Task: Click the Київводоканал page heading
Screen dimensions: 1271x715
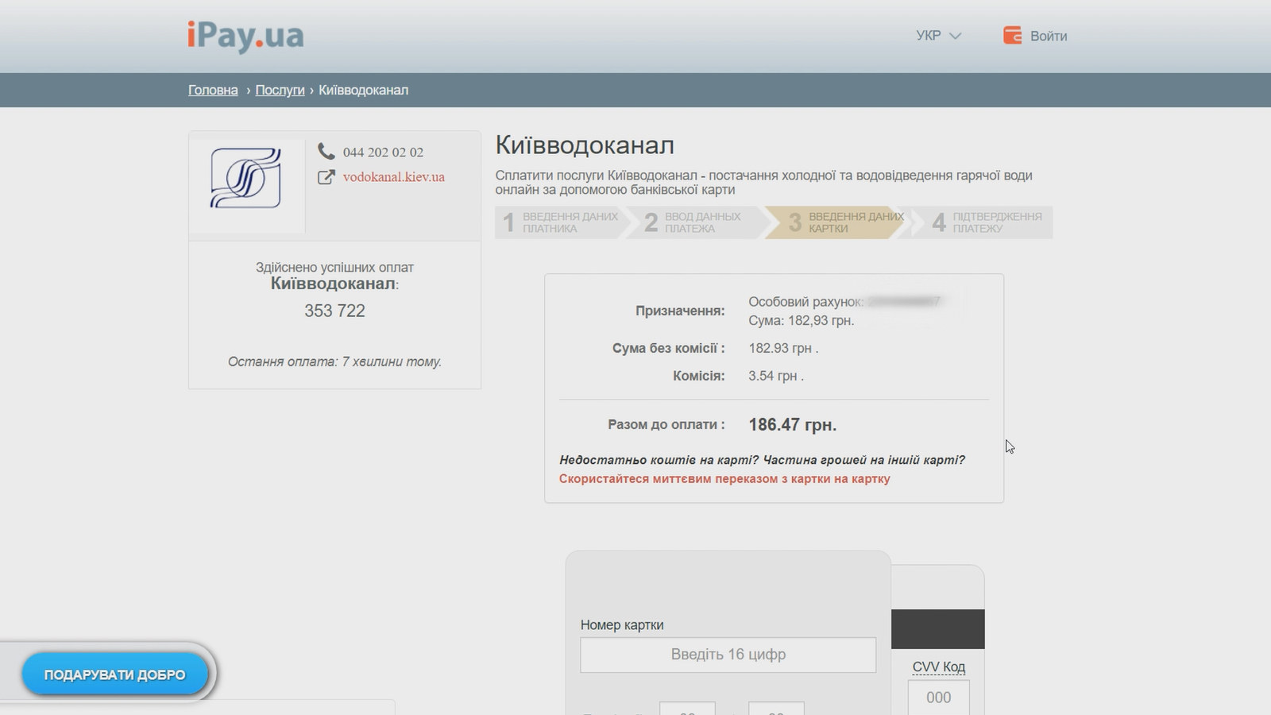Action: 585,145
